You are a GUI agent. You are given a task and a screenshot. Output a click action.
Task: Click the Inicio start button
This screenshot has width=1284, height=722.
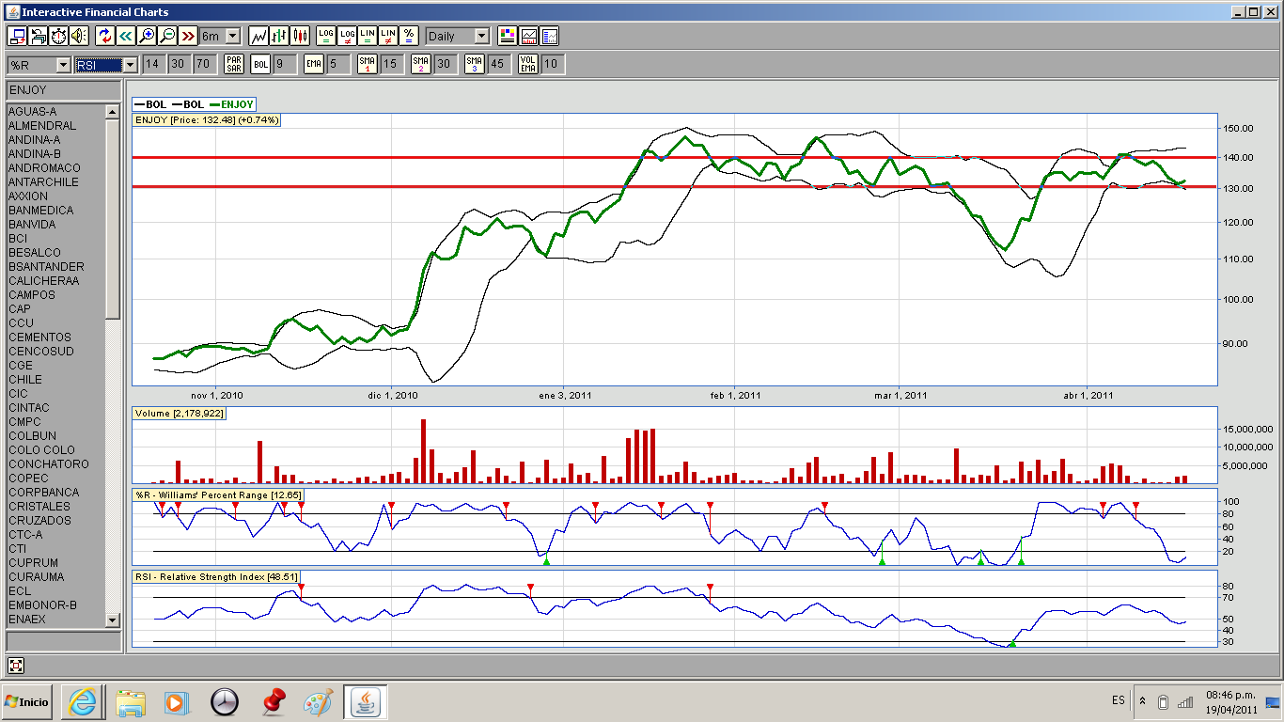(x=26, y=701)
